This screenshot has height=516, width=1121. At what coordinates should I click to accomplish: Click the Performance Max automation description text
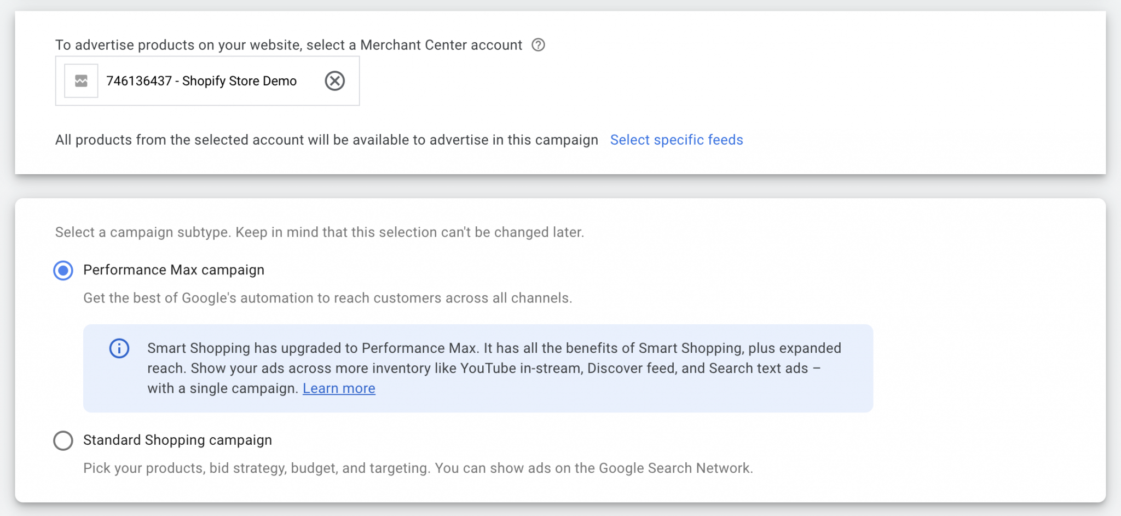click(327, 298)
